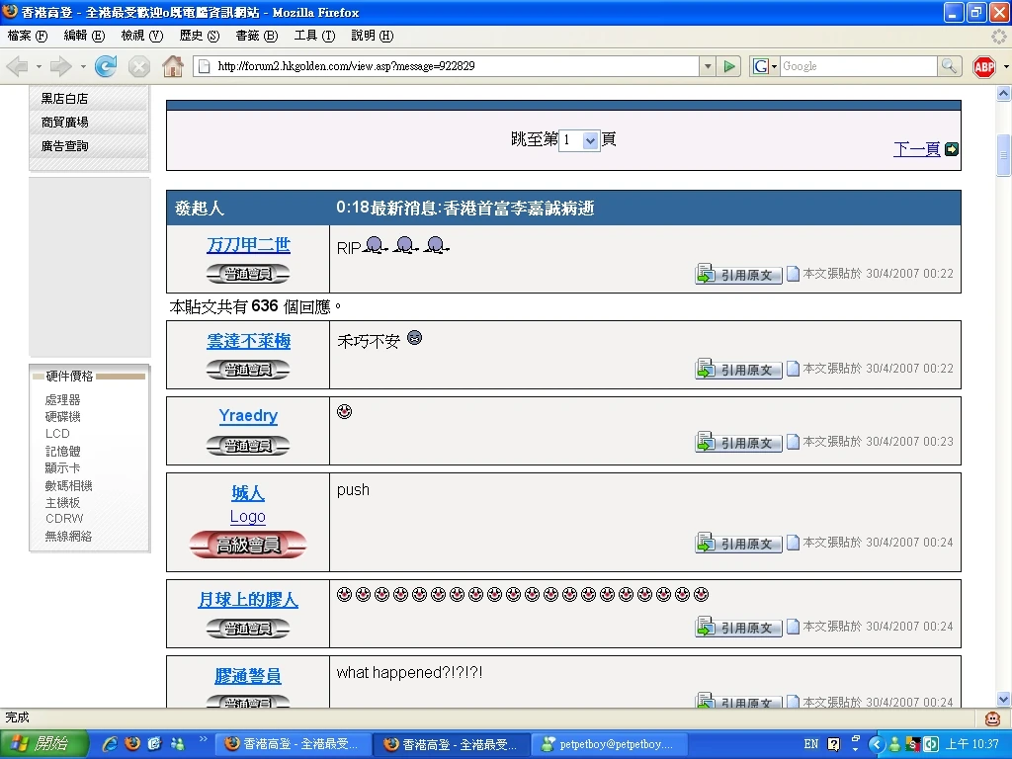The height and width of the screenshot is (759, 1012).
Task: Click the next-page green arrow icon
Action: pyautogui.click(x=952, y=149)
